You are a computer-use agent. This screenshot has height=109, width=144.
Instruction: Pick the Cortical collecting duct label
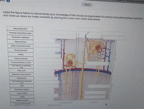[x=22, y=104]
